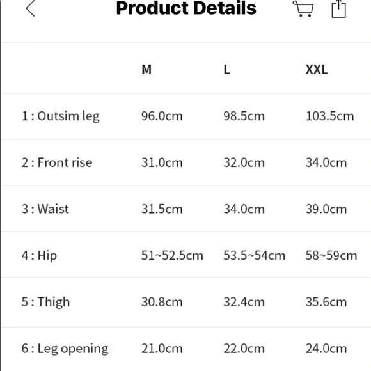371x371 pixels.
Task: Tap the Outsim leg row label
Action: pyautogui.click(x=61, y=116)
